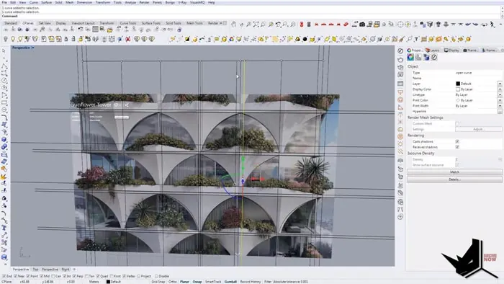Toggle Ortho in status bar
The image size is (504, 284).
(172, 281)
